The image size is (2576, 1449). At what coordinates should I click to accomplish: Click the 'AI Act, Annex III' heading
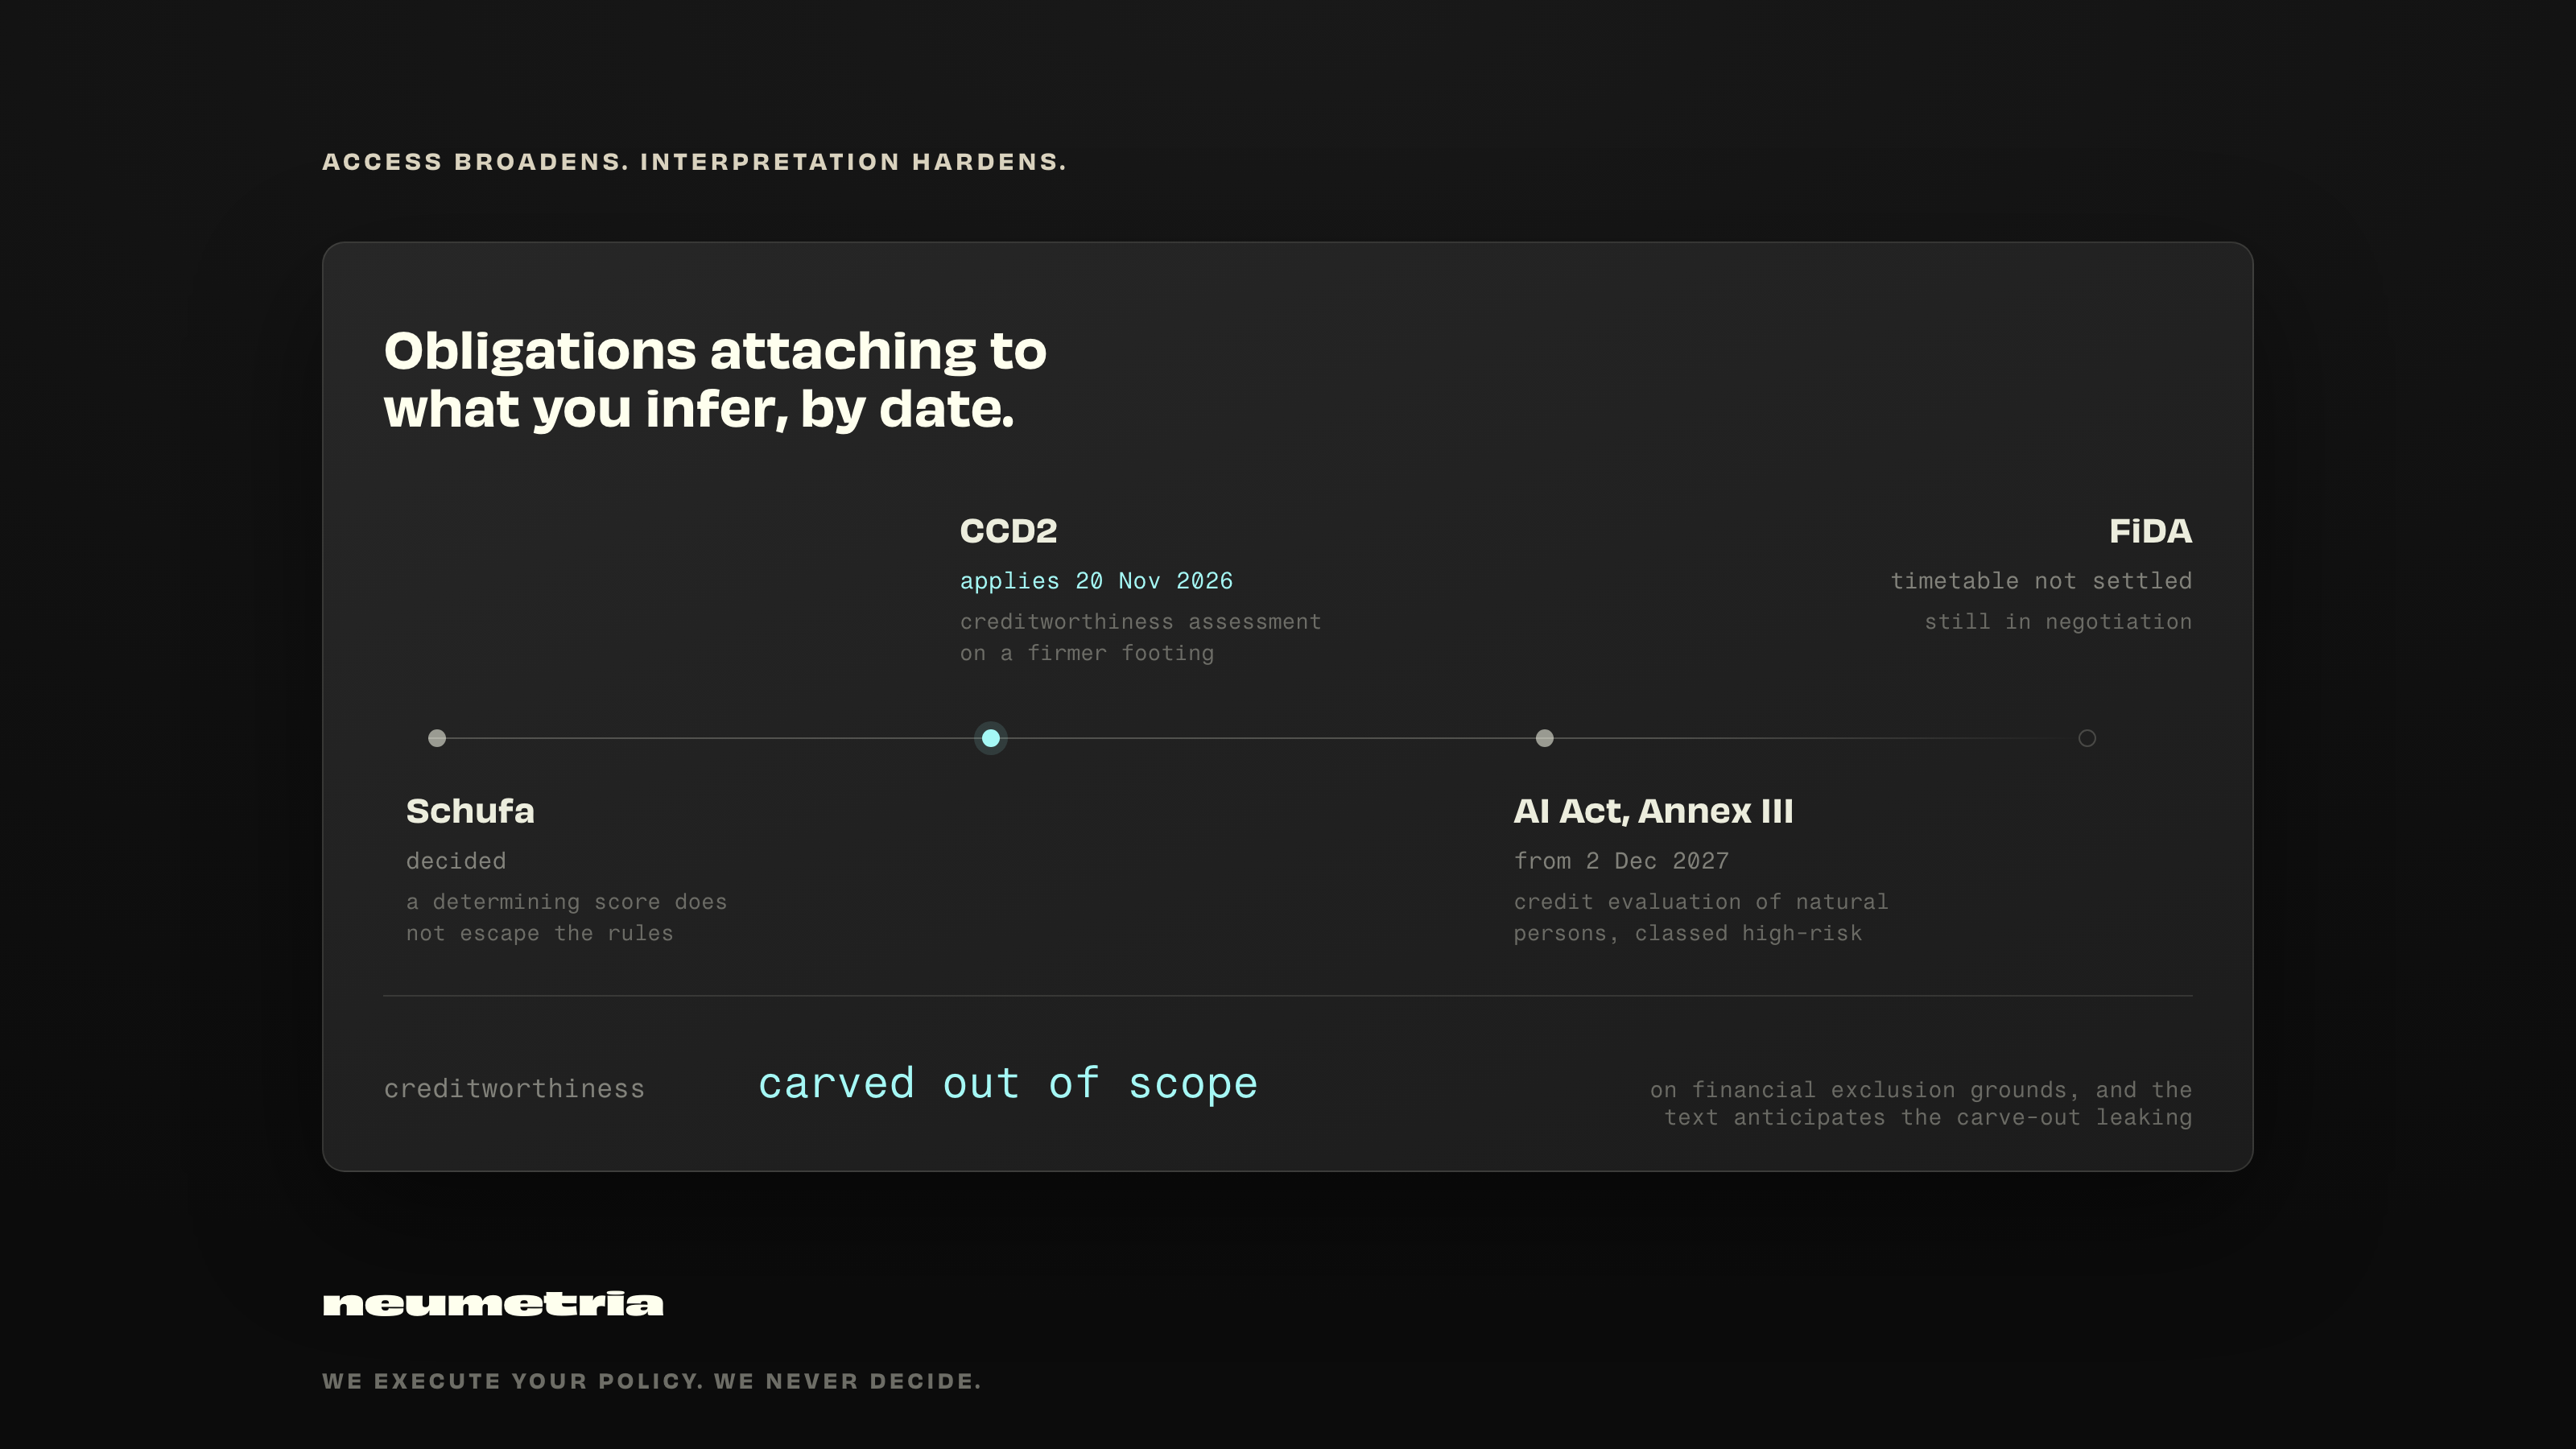click(x=1653, y=811)
